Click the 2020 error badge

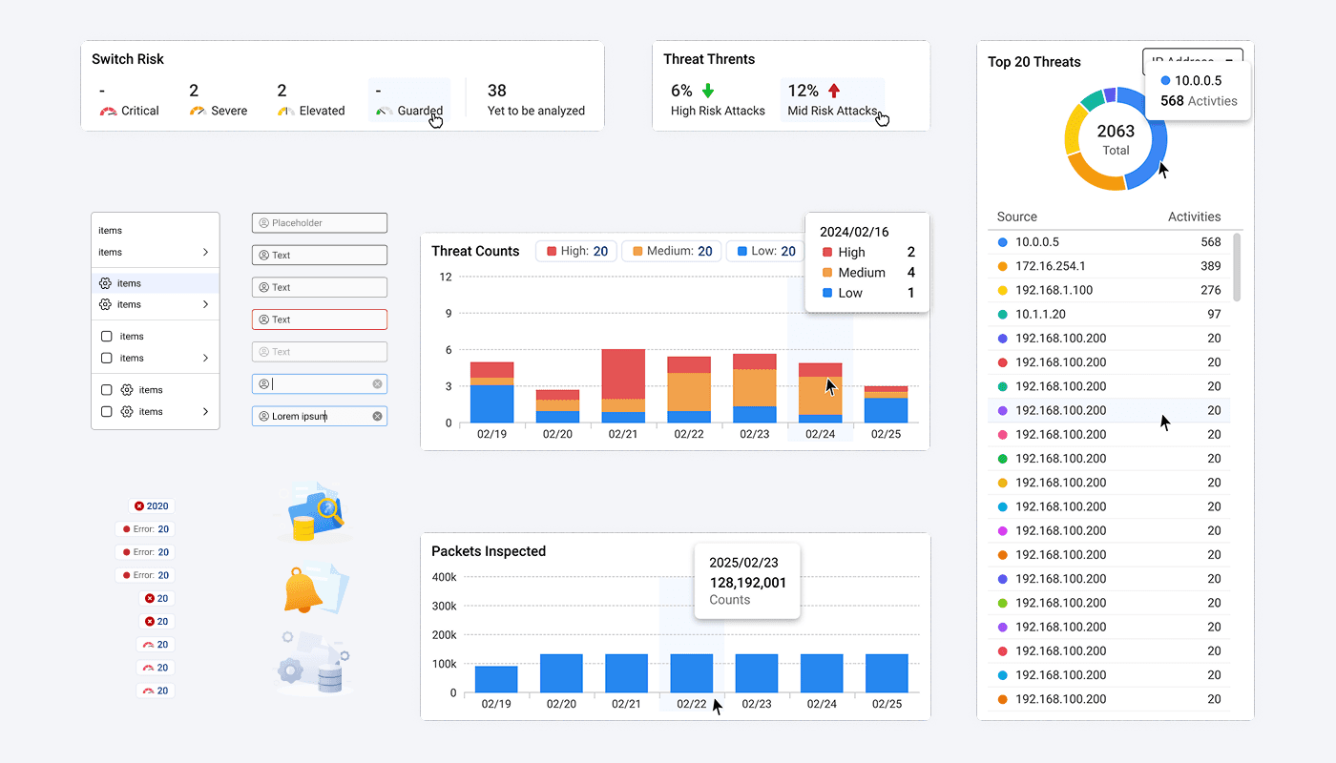click(152, 506)
